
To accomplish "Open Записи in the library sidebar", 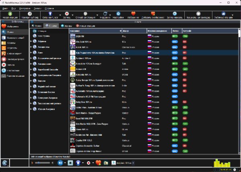I will point(14,65).
